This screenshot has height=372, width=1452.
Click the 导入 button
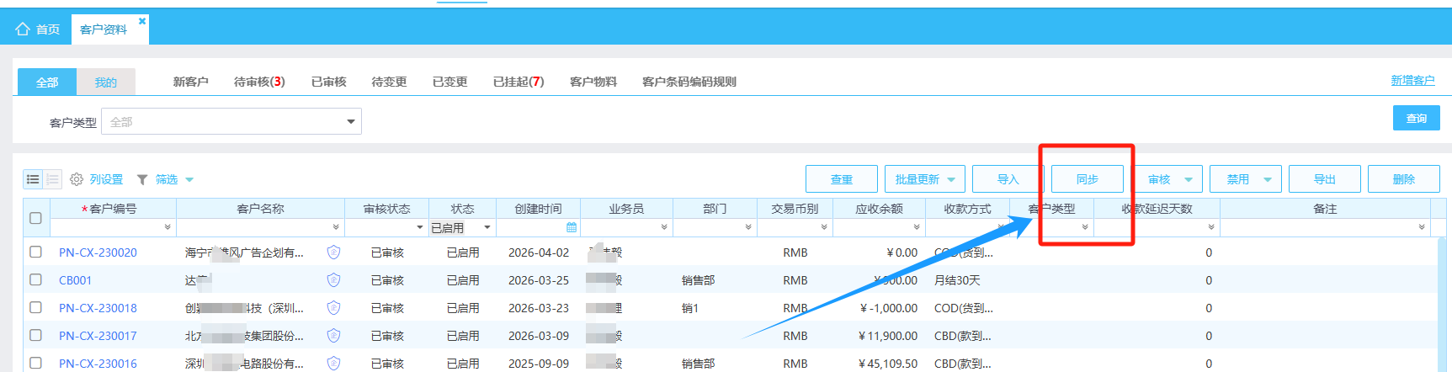click(x=1008, y=179)
